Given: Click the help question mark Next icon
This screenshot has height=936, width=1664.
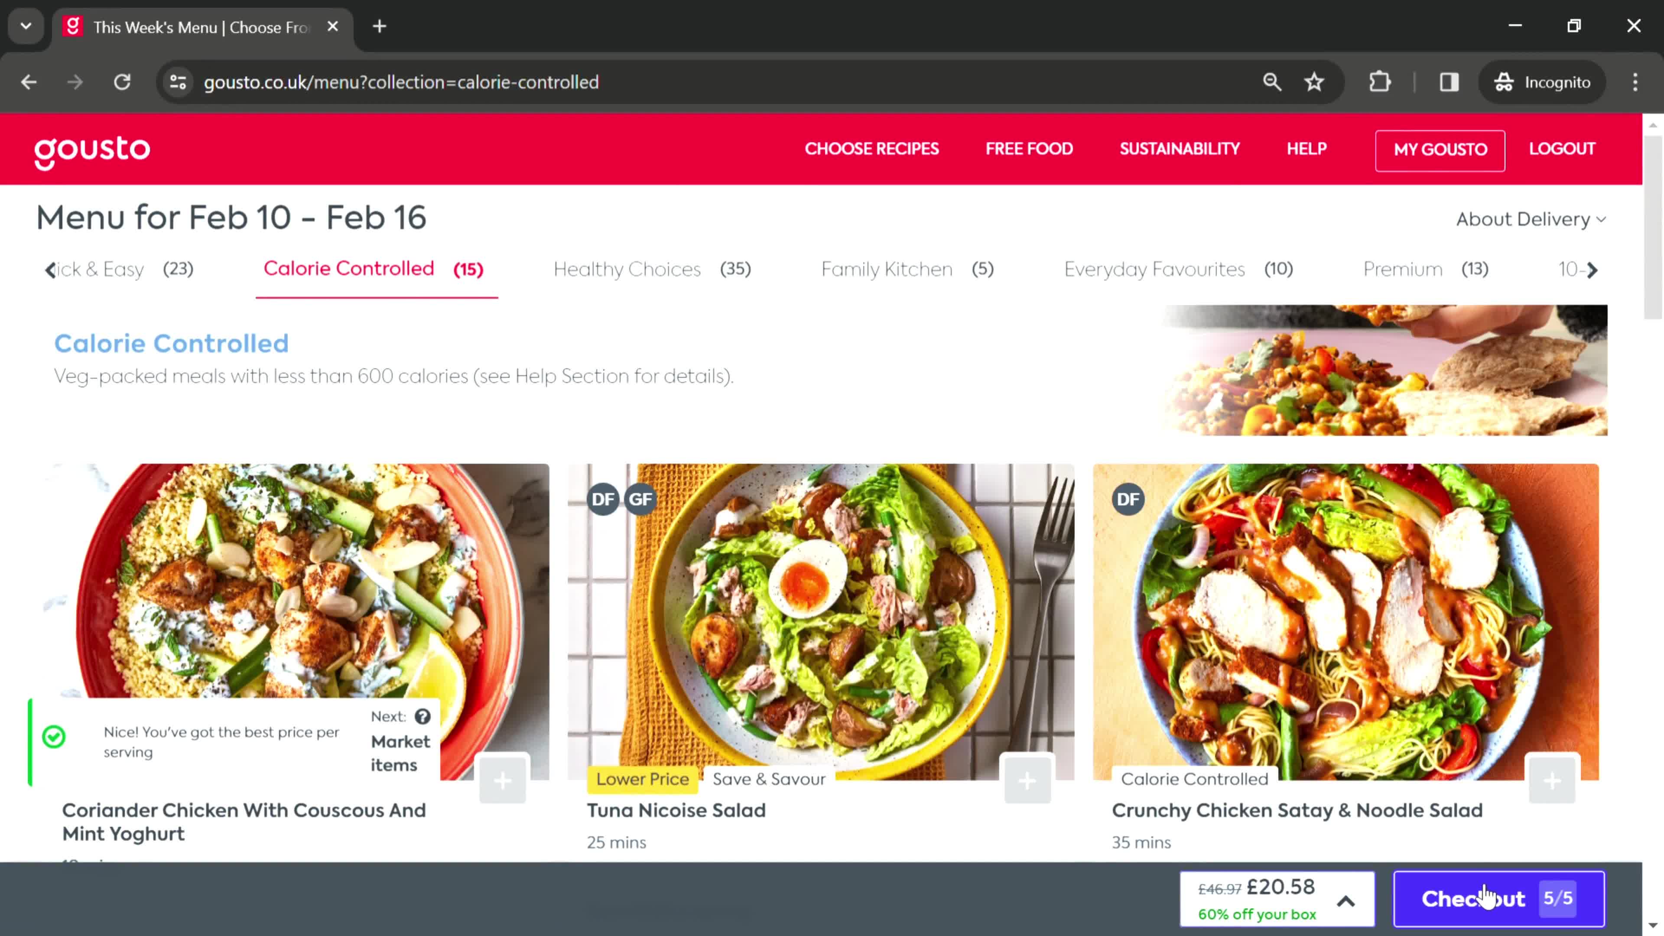Looking at the screenshot, I should click(x=423, y=717).
